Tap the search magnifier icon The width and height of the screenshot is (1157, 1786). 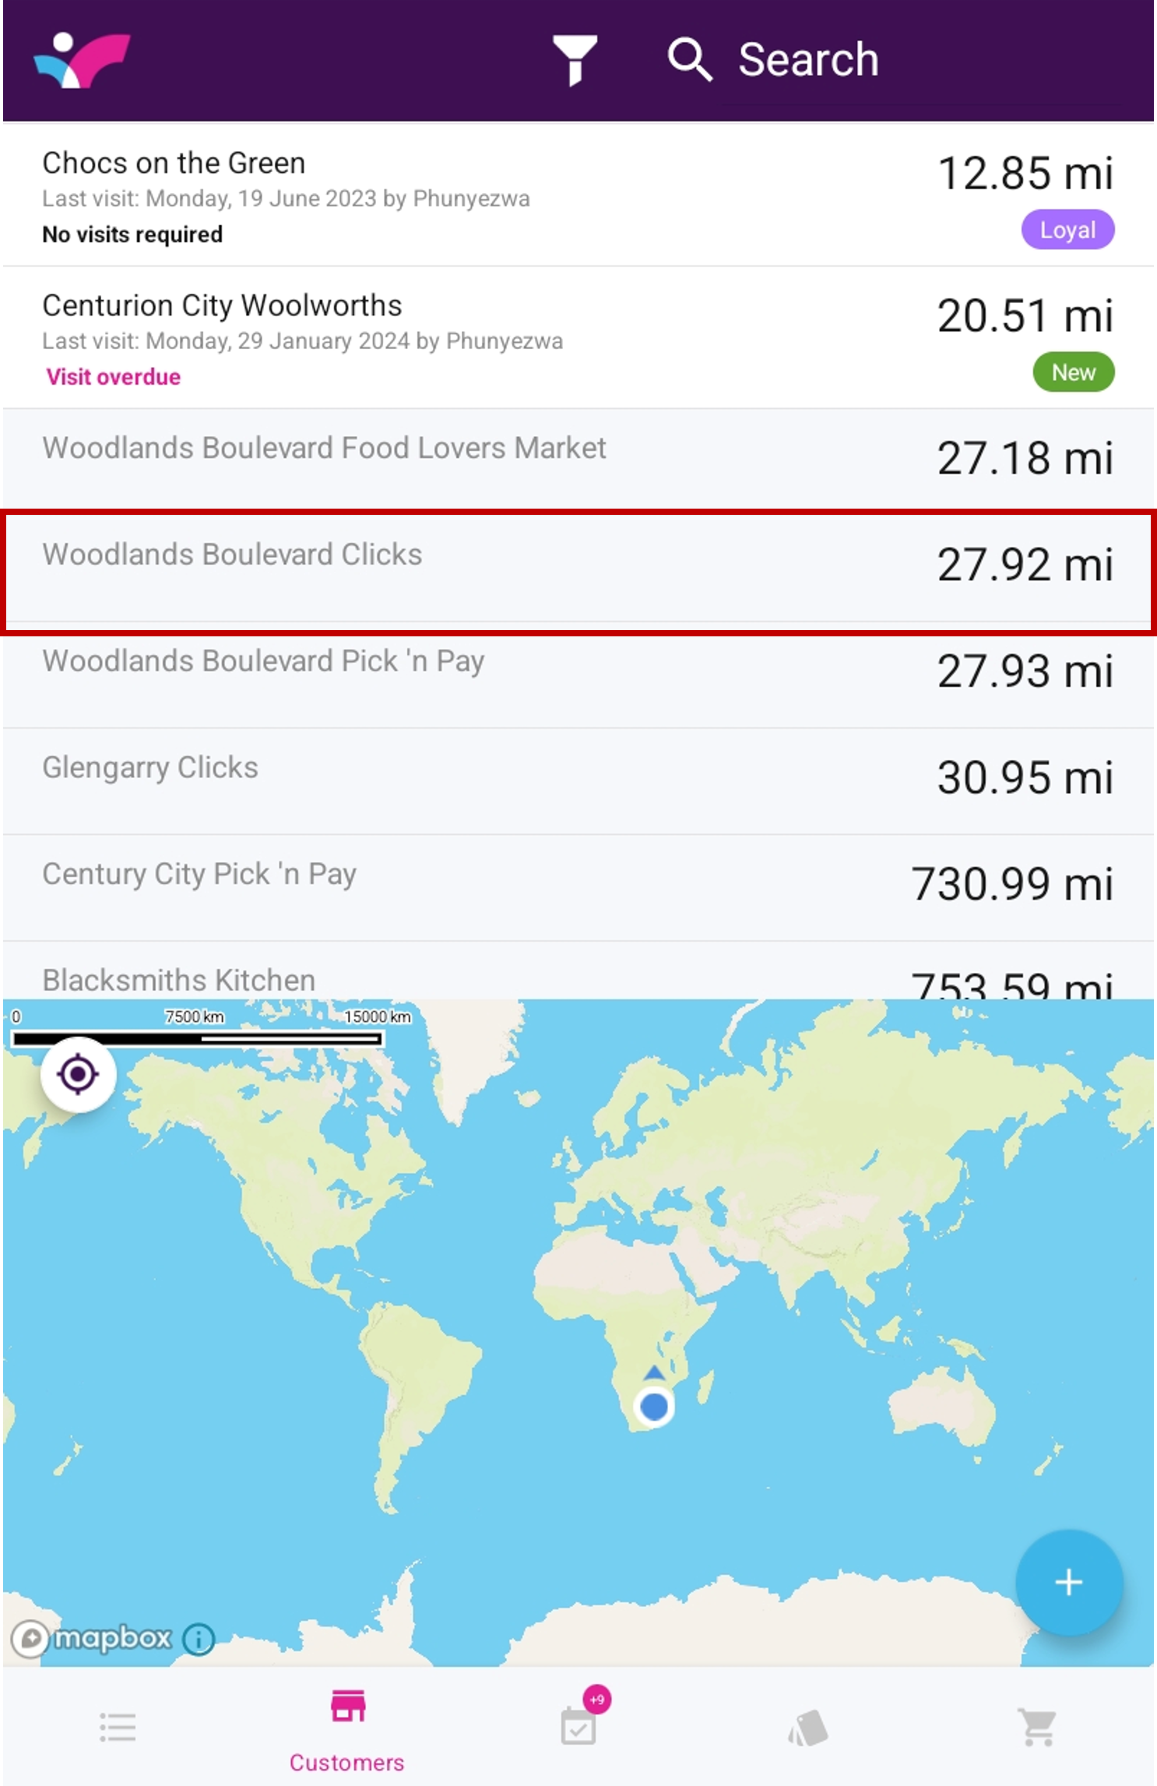[x=689, y=60]
